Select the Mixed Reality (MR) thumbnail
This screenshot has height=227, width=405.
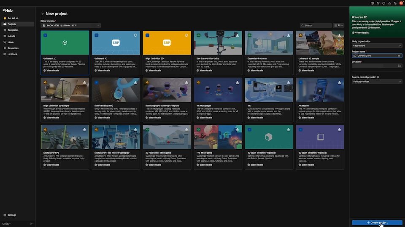(x=116, y=90)
